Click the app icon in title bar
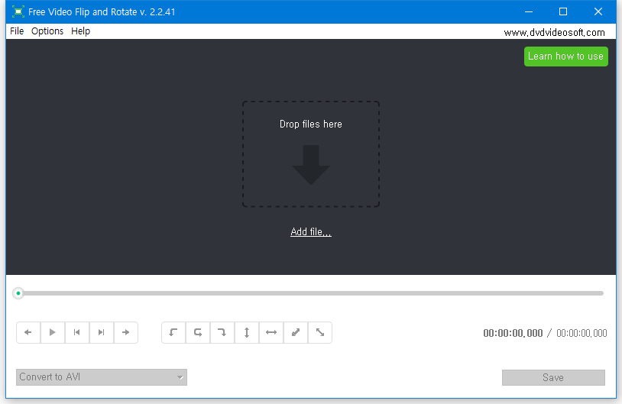The height and width of the screenshot is (404, 622). pyautogui.click(x=18, y=11)
